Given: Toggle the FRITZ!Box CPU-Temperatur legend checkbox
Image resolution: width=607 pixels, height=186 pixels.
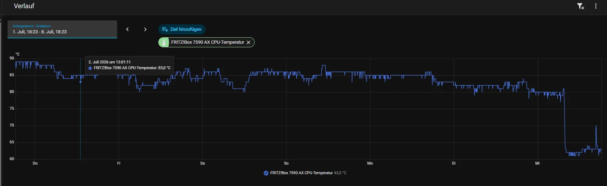Looking at the screenshot, I should [266, 173].
